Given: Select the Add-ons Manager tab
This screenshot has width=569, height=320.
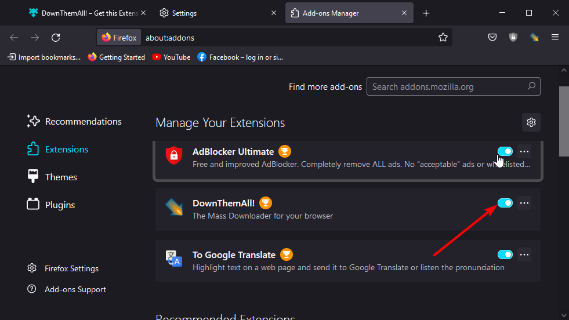Looking at the screenshot, I should [349, 13].
